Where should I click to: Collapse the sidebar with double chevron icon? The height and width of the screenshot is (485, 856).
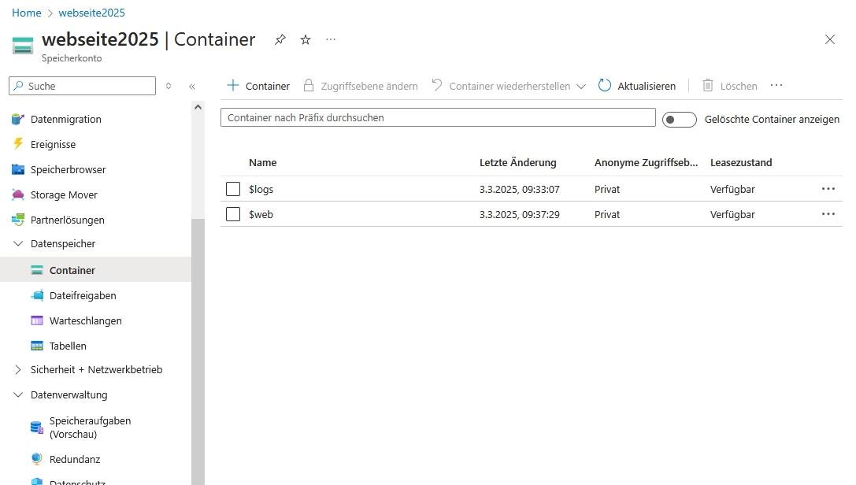coord(192,87)
